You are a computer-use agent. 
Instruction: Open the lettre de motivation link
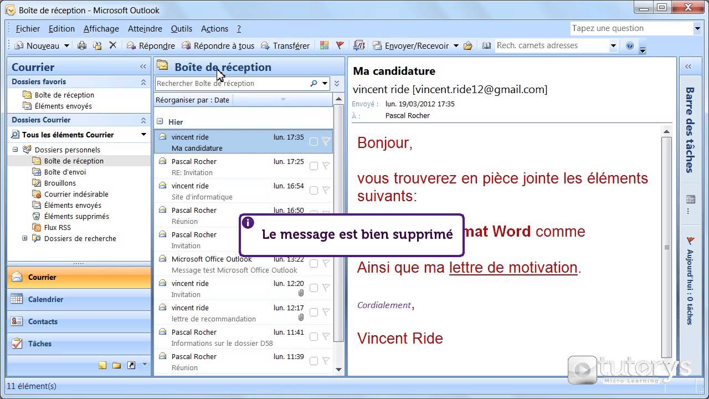pyautogui.click(x=513, y=268)
